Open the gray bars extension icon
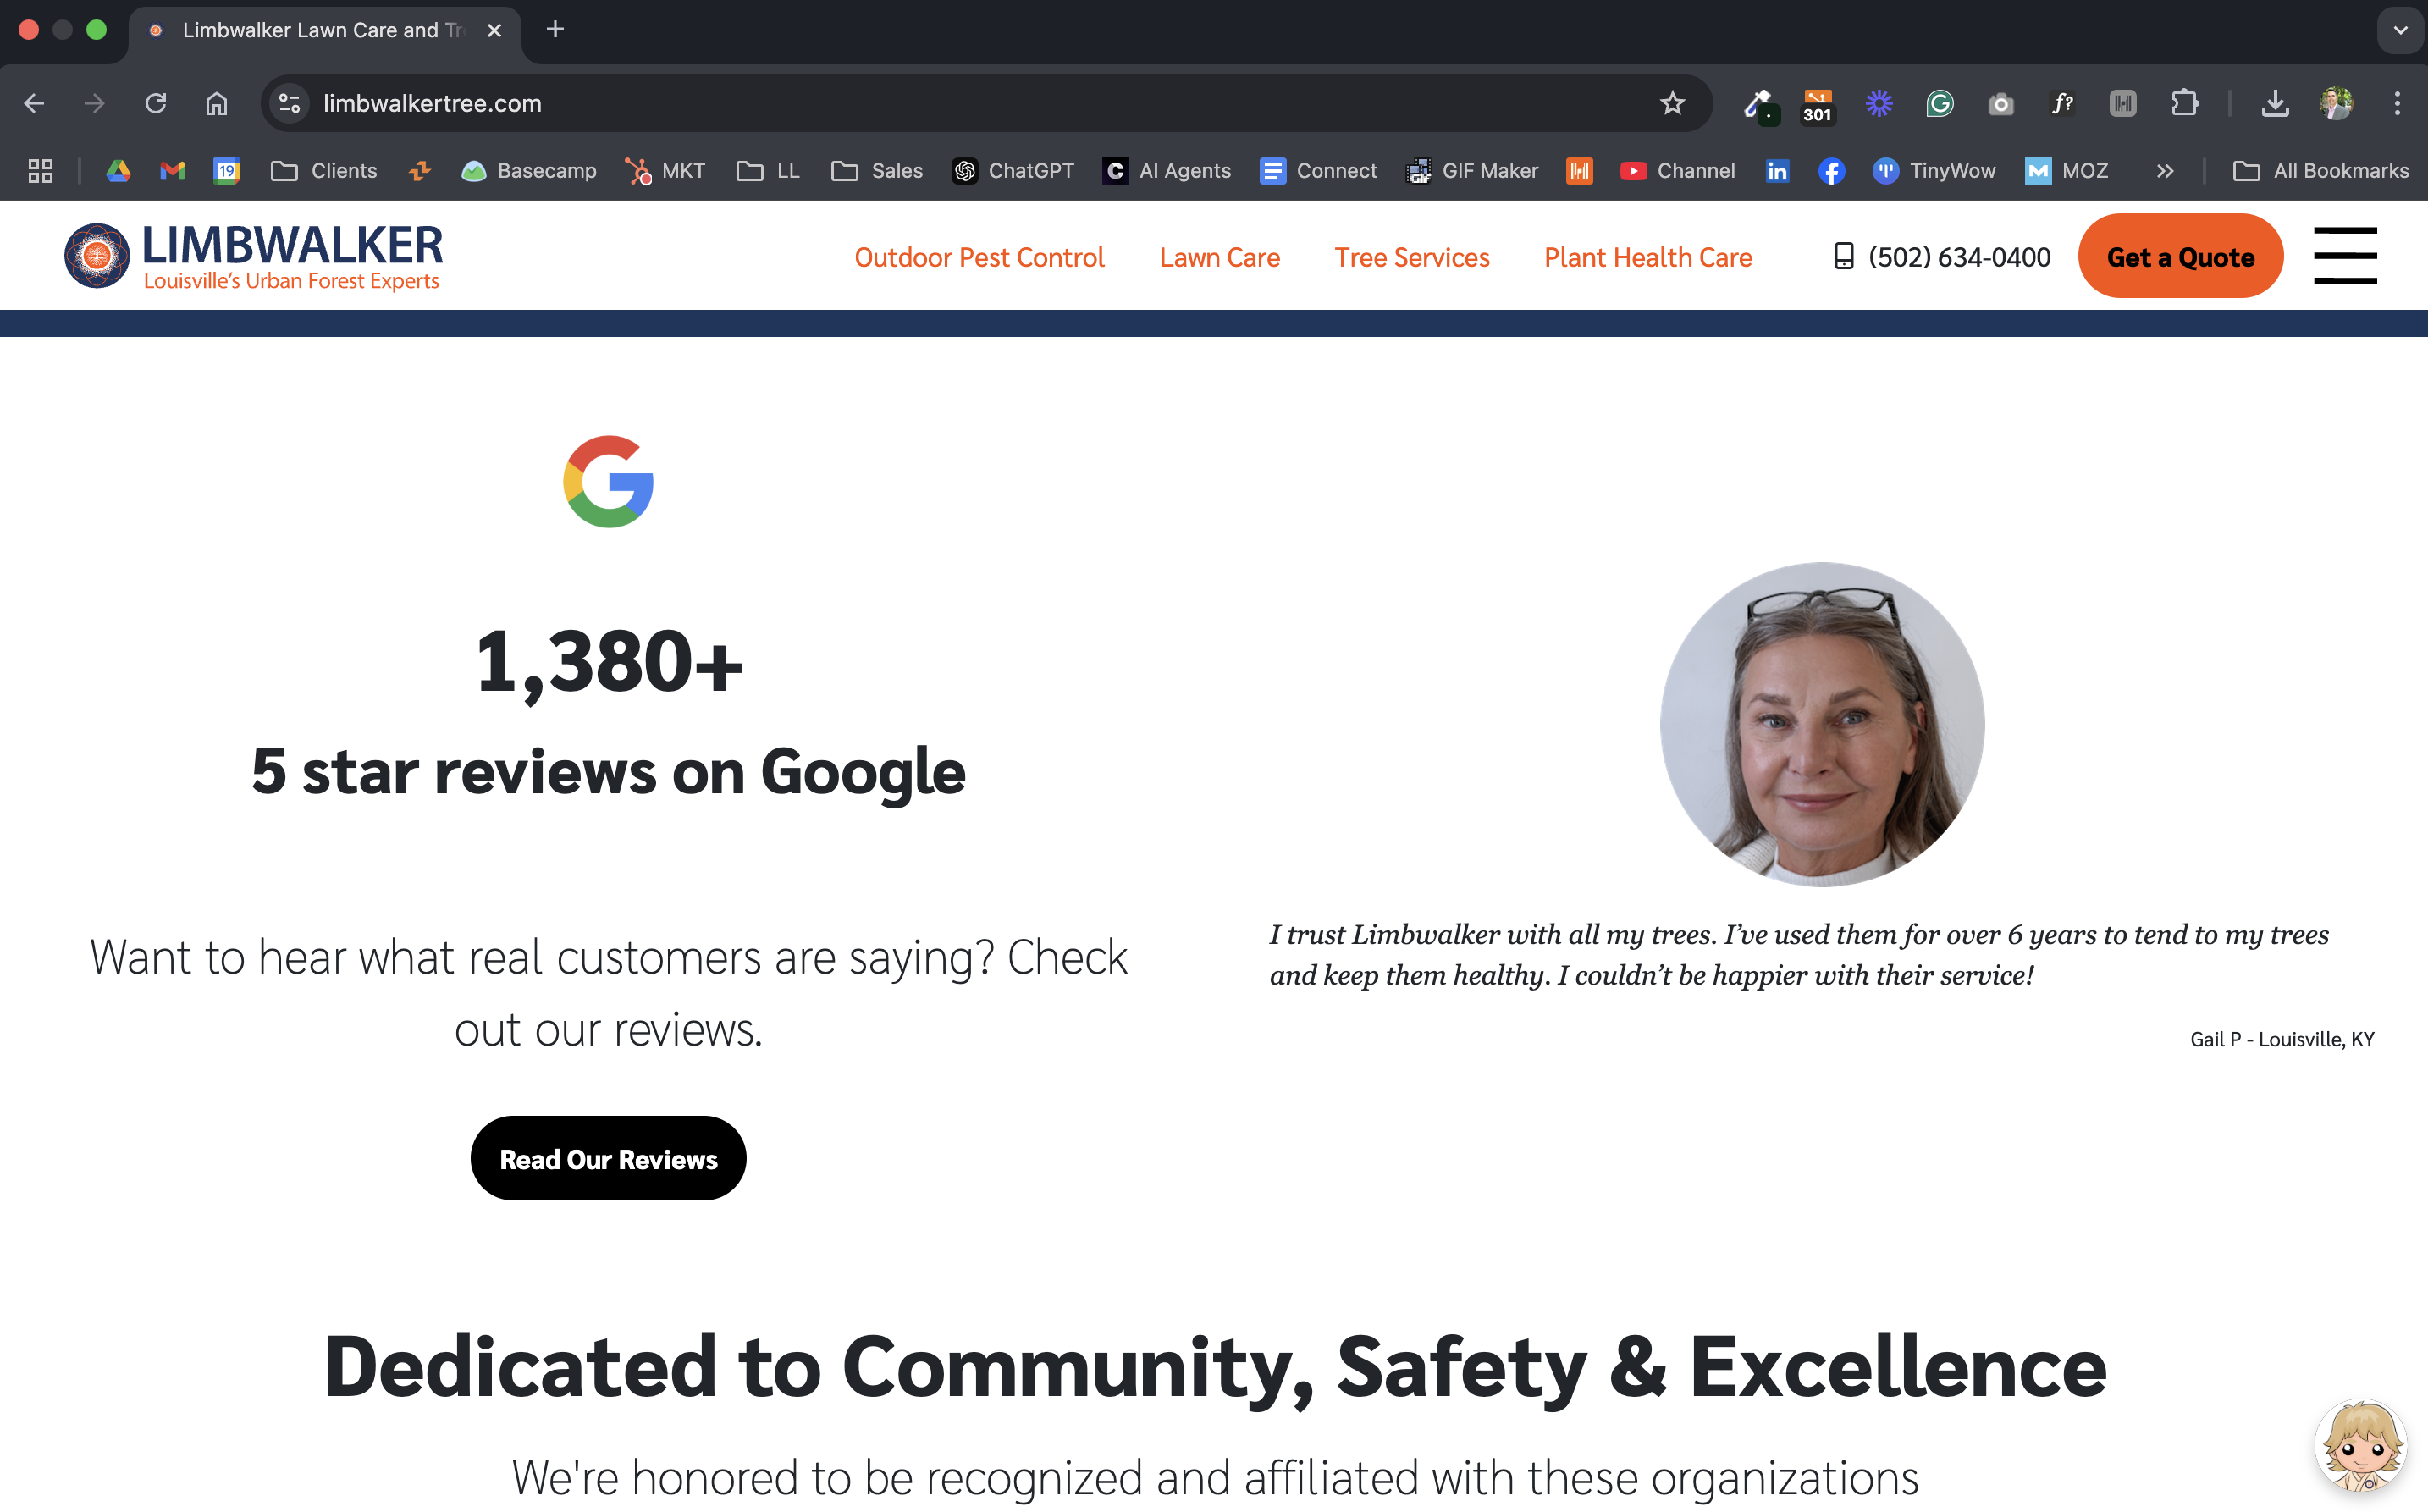 click(2123, 103)
